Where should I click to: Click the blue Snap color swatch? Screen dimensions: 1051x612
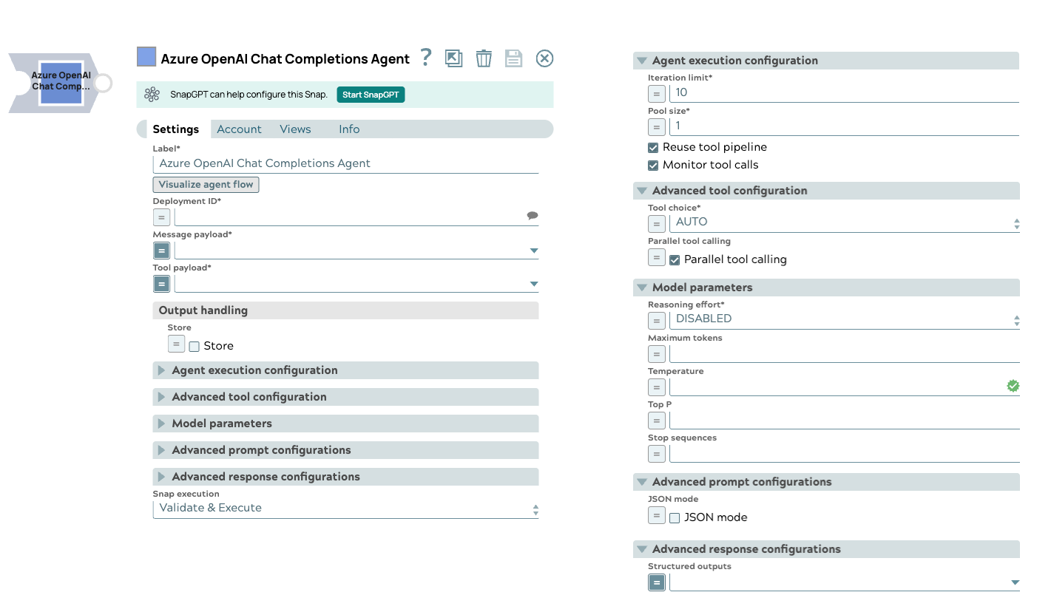click(146, 57)
